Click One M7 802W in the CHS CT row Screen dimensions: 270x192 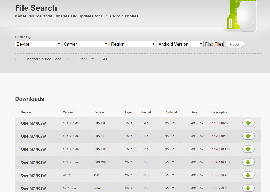click(x=33, y=136)
